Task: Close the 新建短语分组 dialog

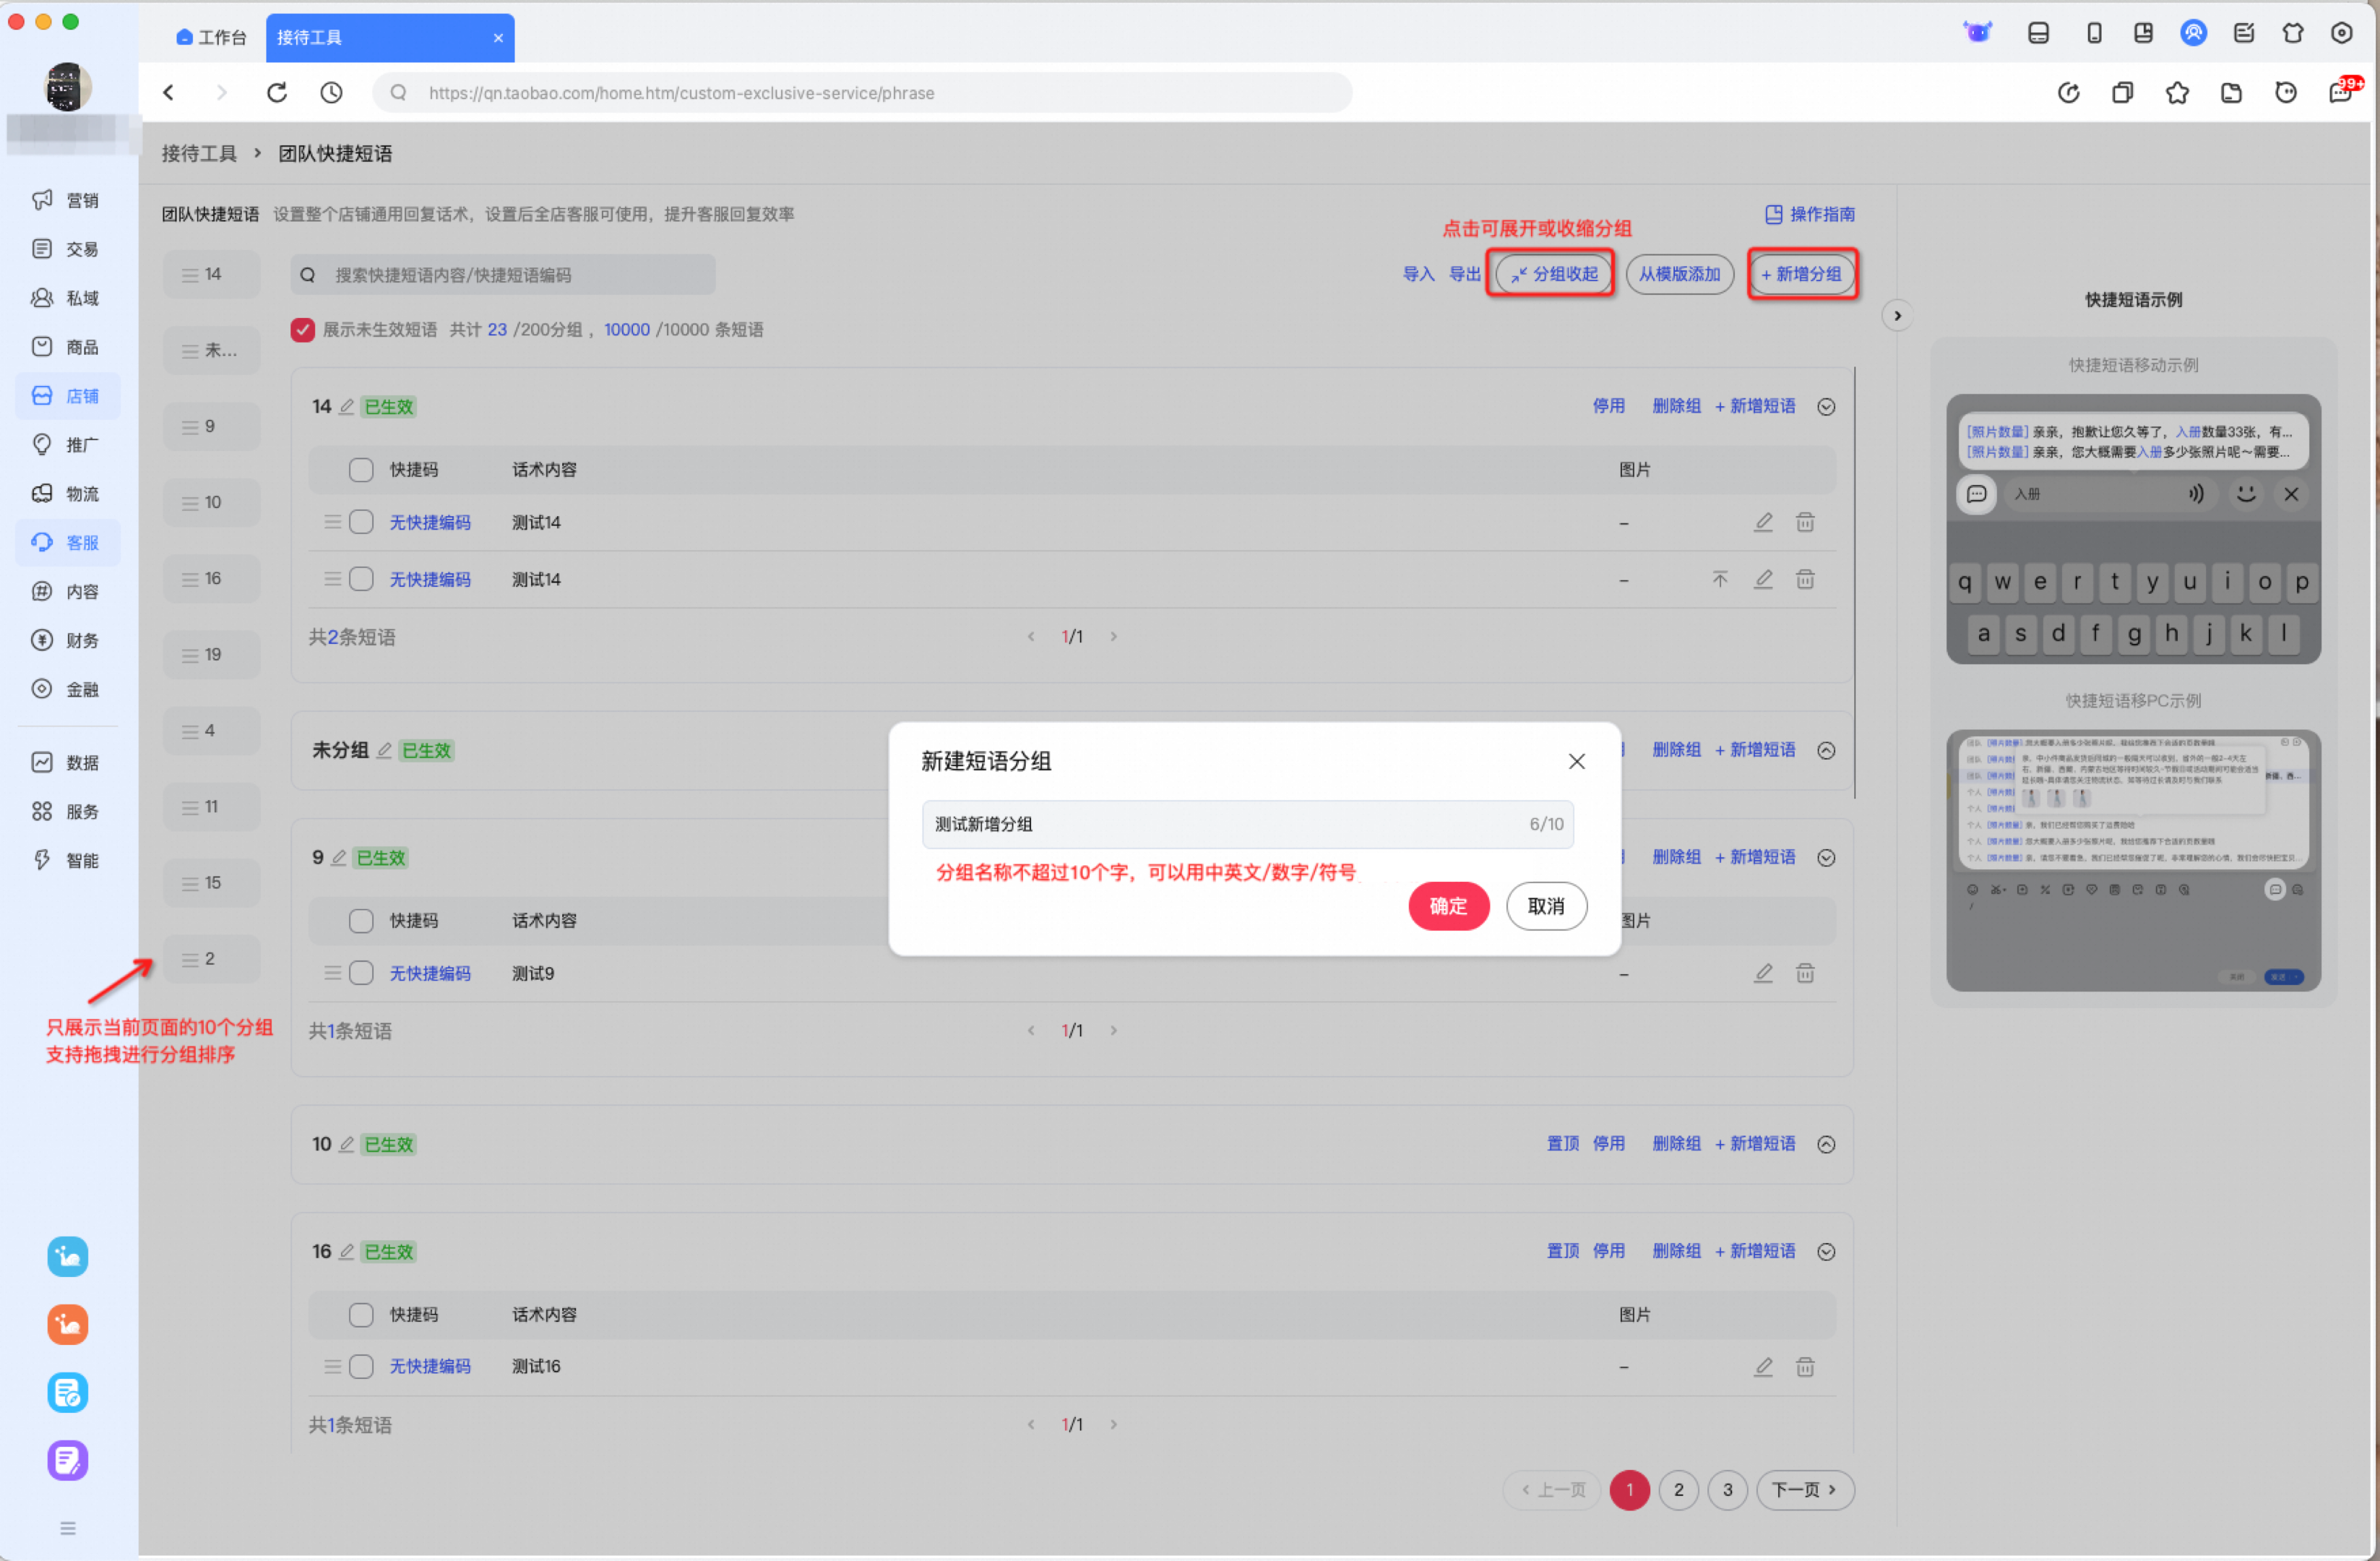Action: tap(1577, 762)
